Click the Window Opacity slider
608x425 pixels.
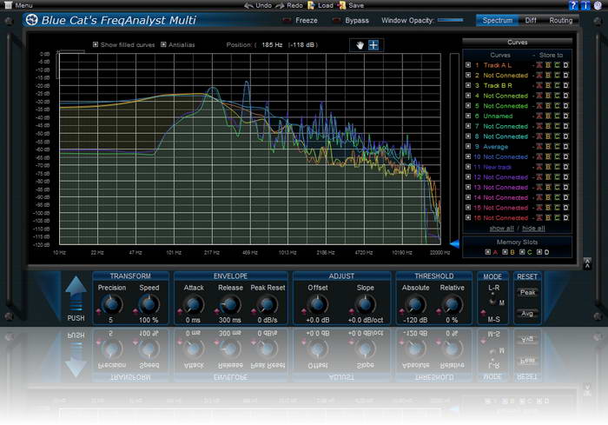(x=450, y=20)
